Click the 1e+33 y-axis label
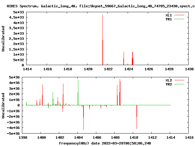 click(x=19, y=54)
